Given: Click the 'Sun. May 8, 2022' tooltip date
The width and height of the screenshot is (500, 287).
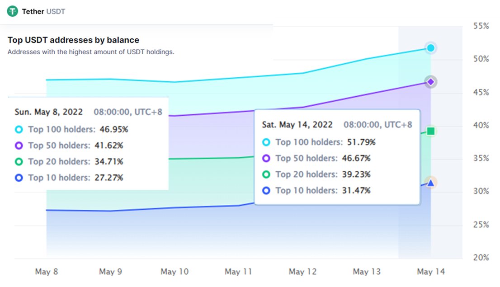Looking at the screenshot, I should point(48,112).
